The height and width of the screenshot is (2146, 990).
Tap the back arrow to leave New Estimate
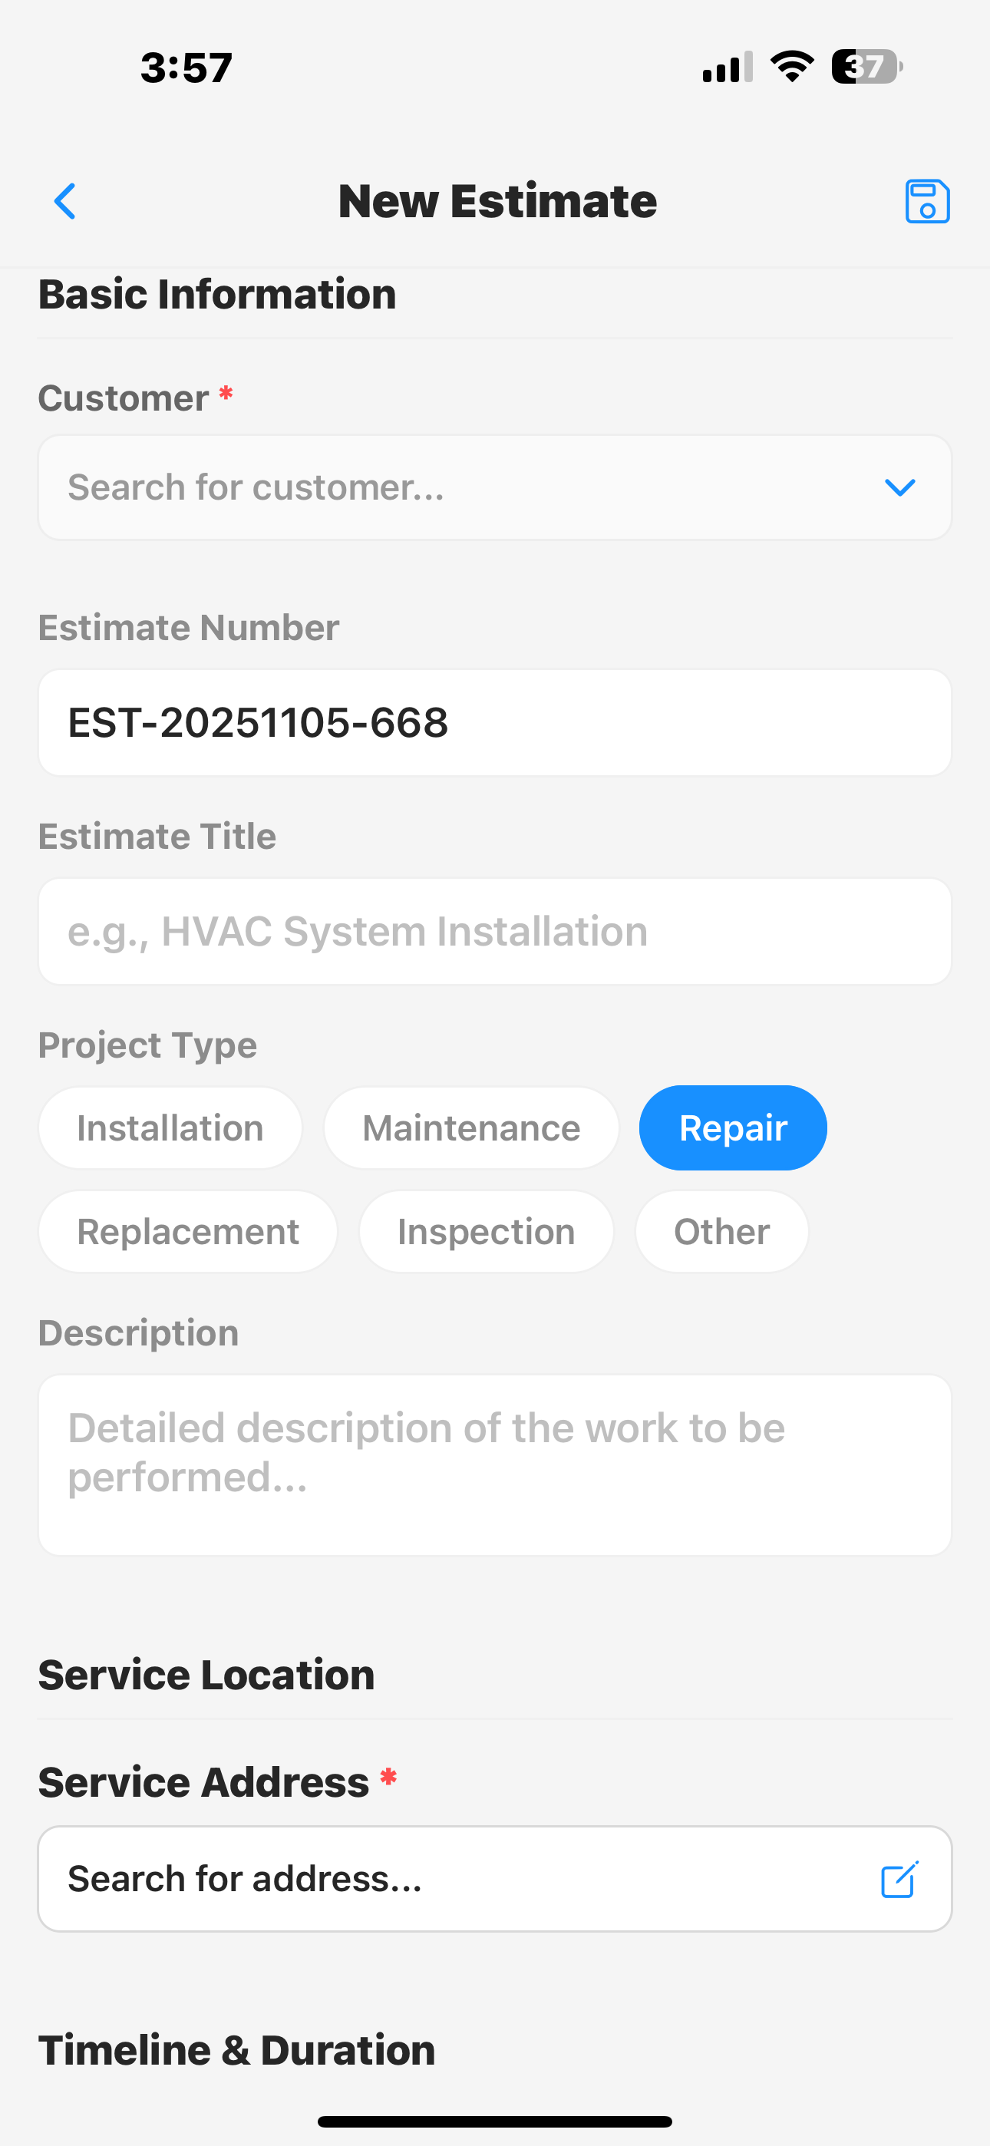(x=64, y=201)
